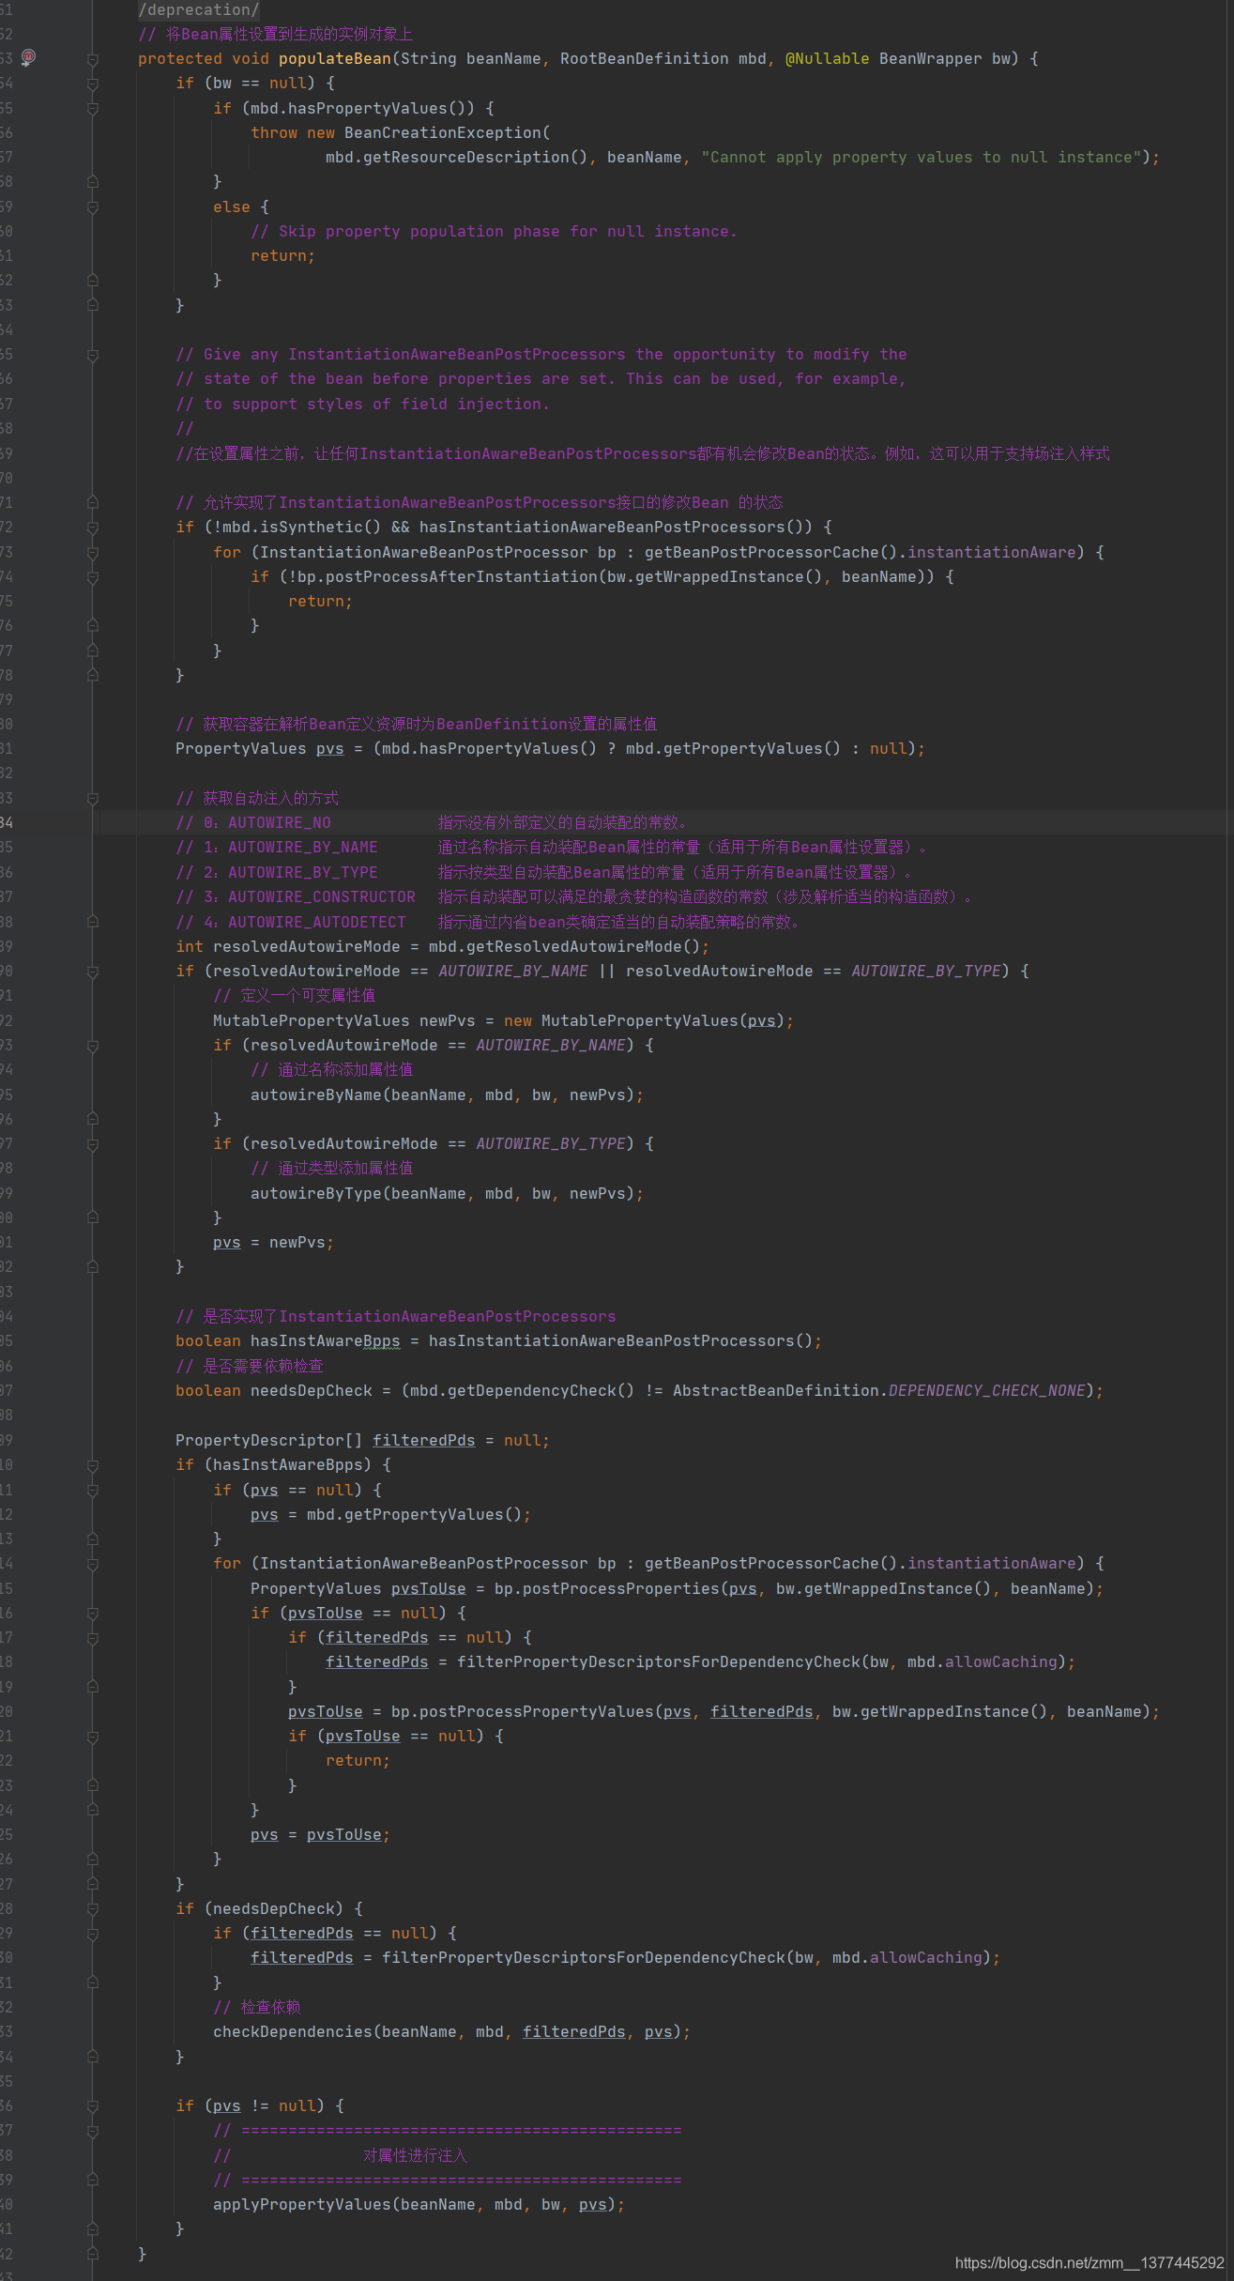Click 'boolean hasInstAwareBpps' declaration
This screenshot has height=2281, width=1234.
[287, 1340]
